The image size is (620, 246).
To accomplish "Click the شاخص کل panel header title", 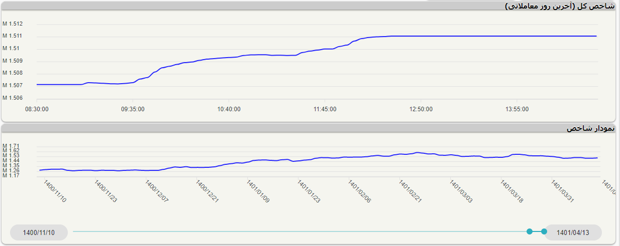I will click(x=559, y=6).
